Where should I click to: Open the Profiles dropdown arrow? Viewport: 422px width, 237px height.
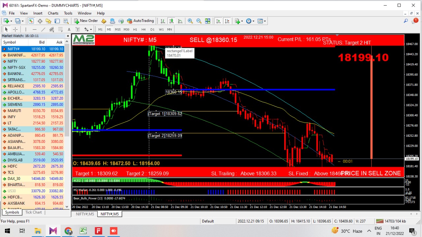[22, 21]
